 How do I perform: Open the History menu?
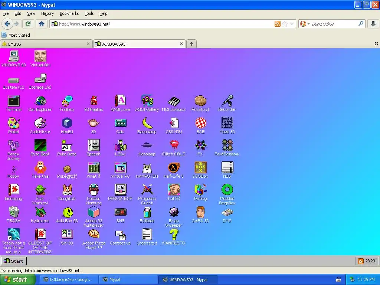tap(47, 13)
